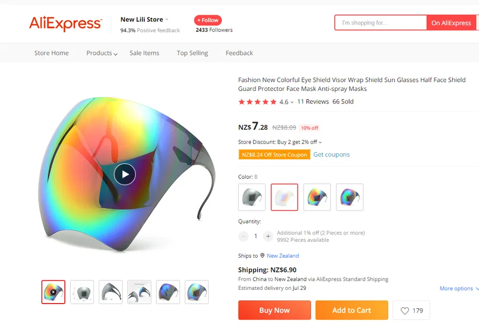Expand the New Lili Store dropdown

coord(167,20)
